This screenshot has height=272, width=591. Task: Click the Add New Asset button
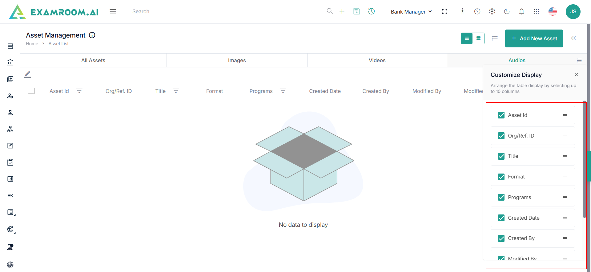coord(534,38)
